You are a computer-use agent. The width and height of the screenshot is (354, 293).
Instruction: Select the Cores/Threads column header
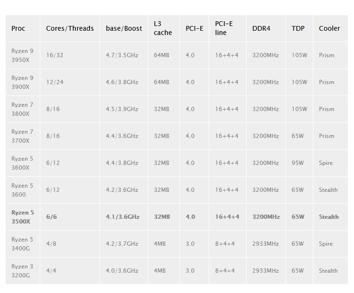(x=70, y=28)
